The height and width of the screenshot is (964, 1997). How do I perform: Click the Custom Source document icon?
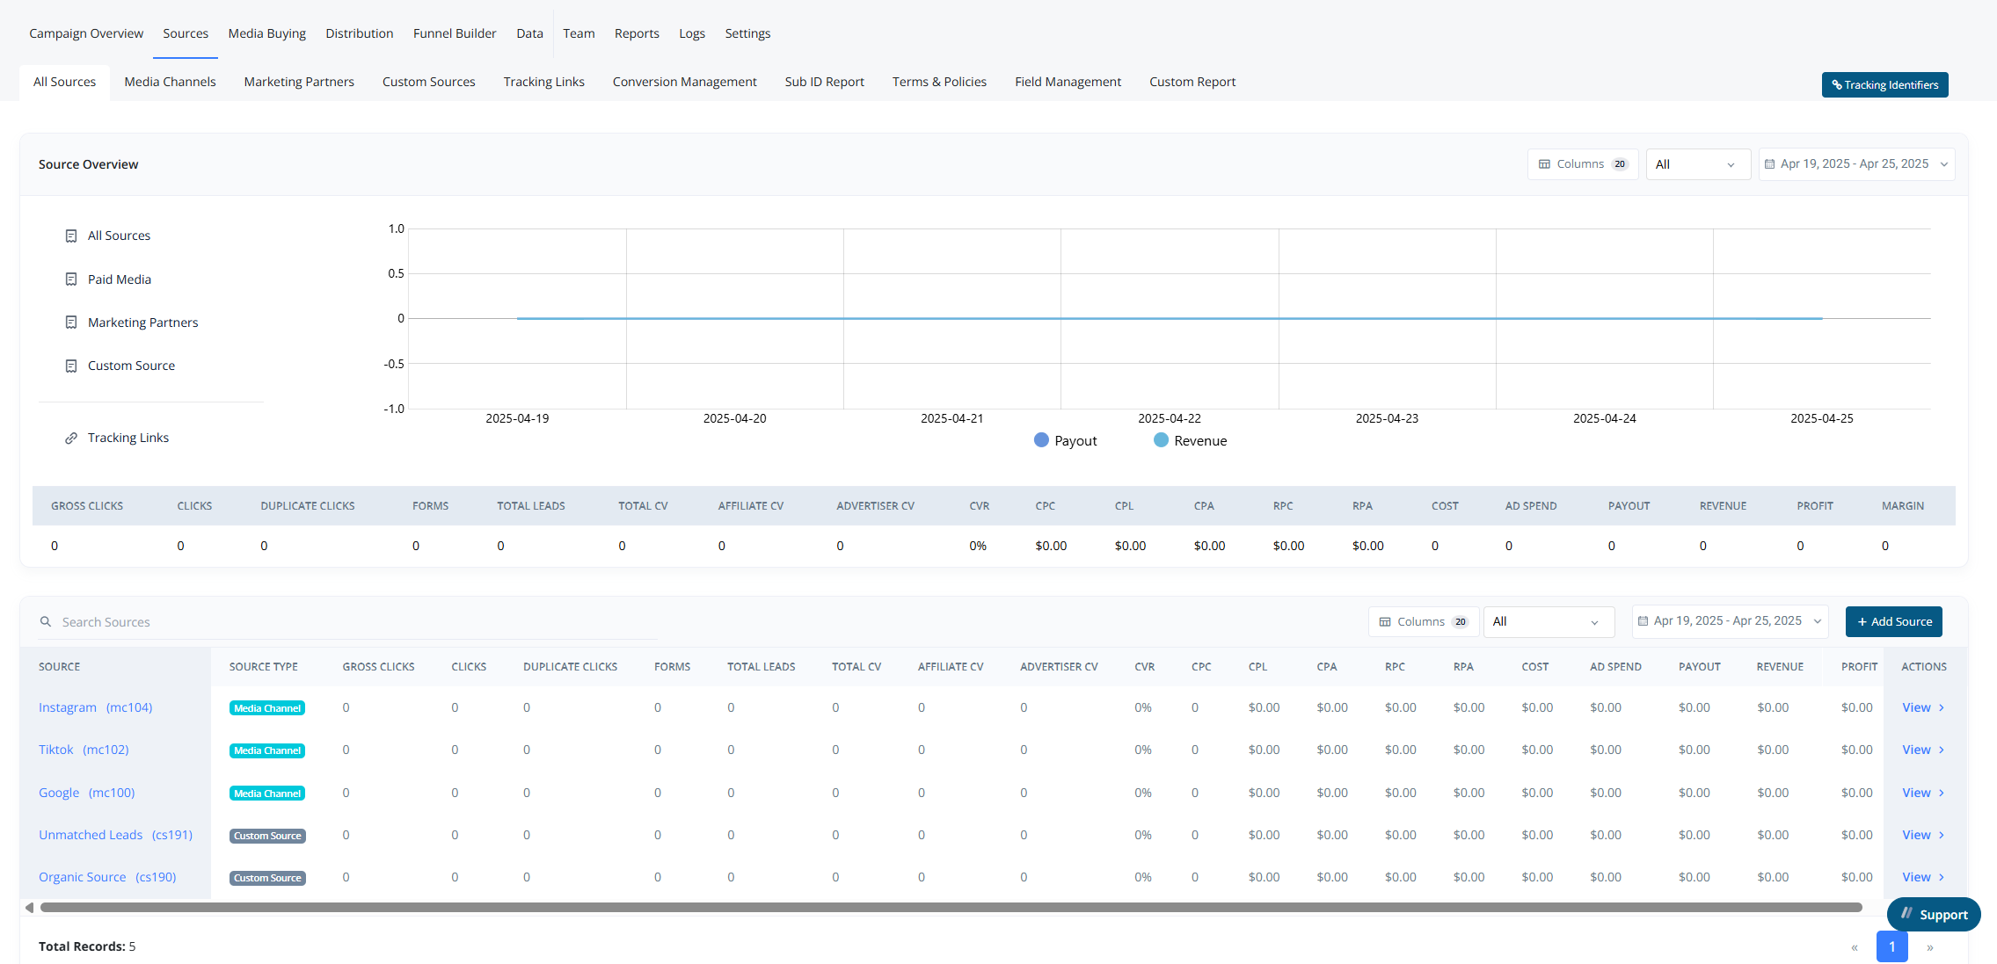71,366
